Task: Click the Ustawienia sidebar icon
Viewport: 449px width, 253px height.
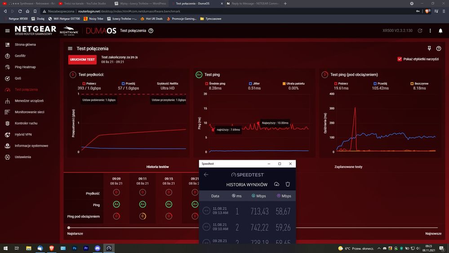Action: [8, 157]
